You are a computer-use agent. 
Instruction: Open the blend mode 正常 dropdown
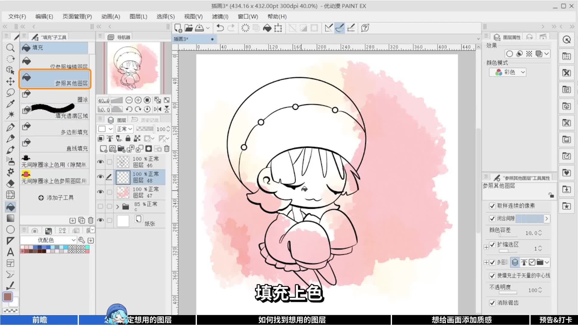click(x=124, y=129)
